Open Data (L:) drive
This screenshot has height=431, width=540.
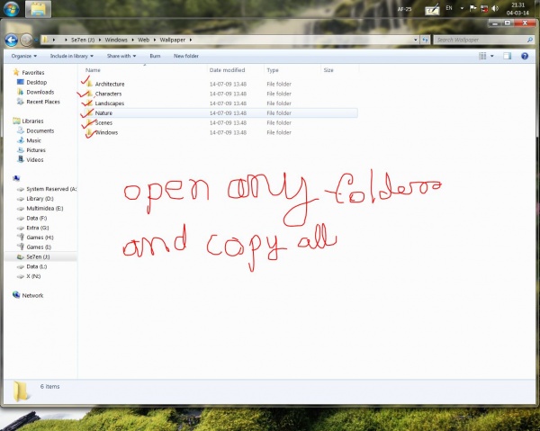pyautogui.click(x=37, y=266)
